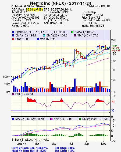This screenshot has width=121, height=152.
Task: Click the 'Divergence: -0.1436' label
Action: 95,119
